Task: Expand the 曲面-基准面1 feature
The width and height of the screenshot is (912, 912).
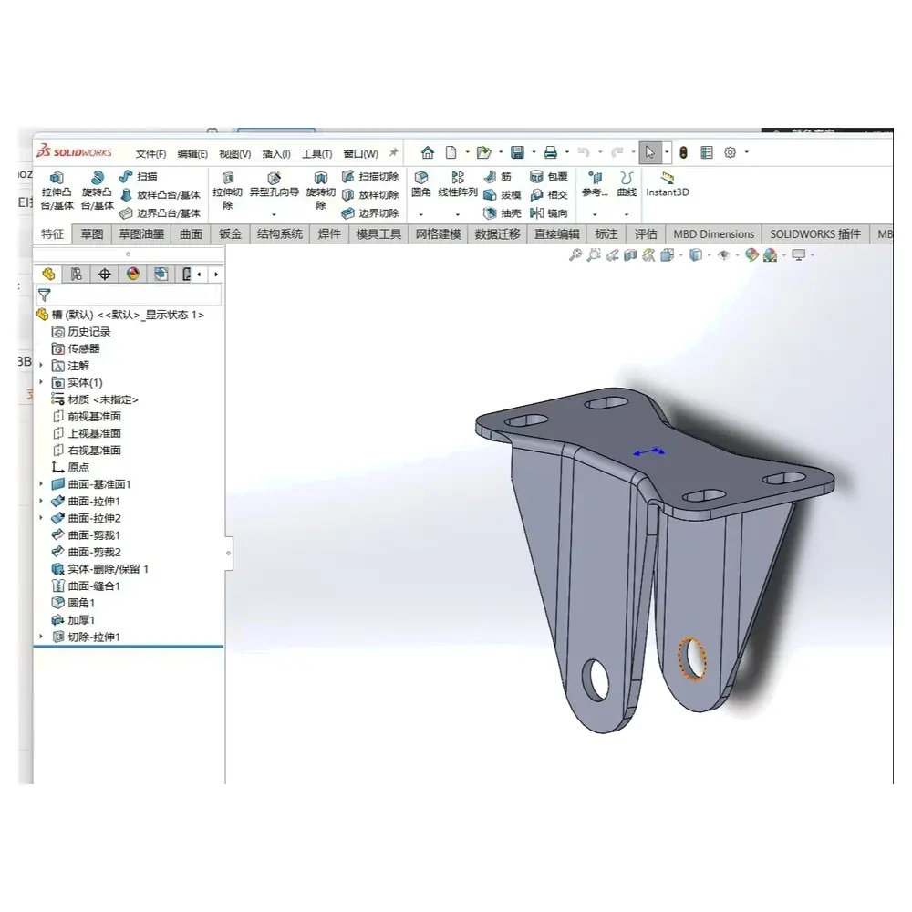Action: pyautogui.click(x=41, y=484)
